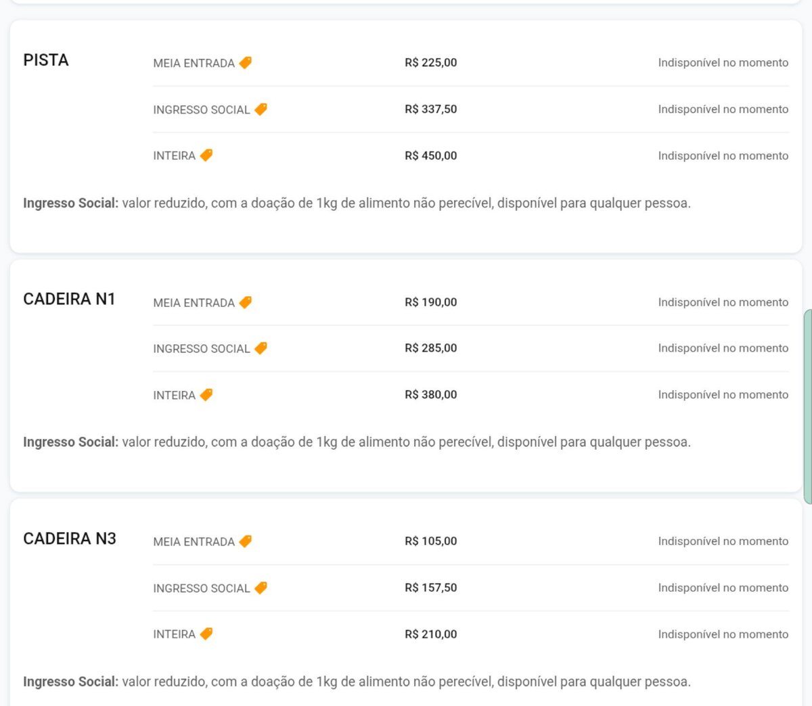Image resolution: width=812 pixels, height=706 pixels.
Task: Click INTEIRA label under PISTA
Action: (x=175, y=156)
